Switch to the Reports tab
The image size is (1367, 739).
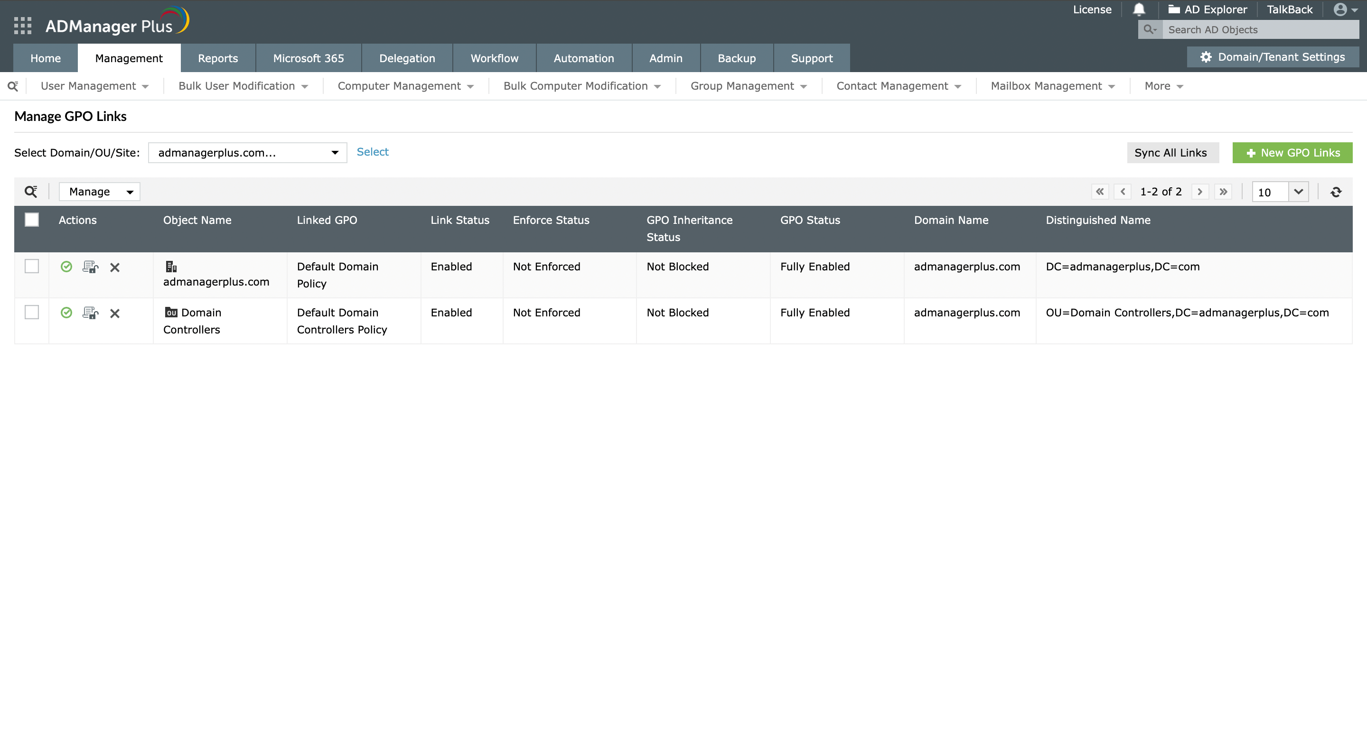click(217, 58)
